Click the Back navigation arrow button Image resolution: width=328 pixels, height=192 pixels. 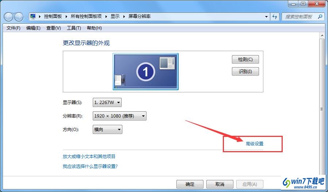(8, 17)
